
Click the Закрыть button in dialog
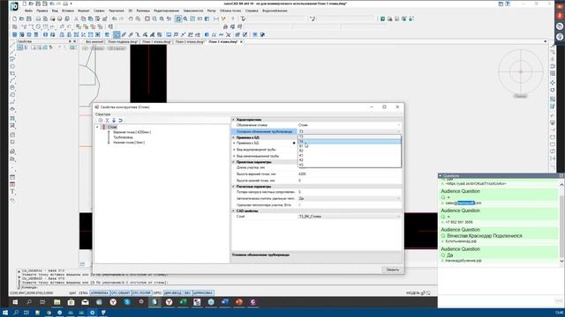point(392,269)
